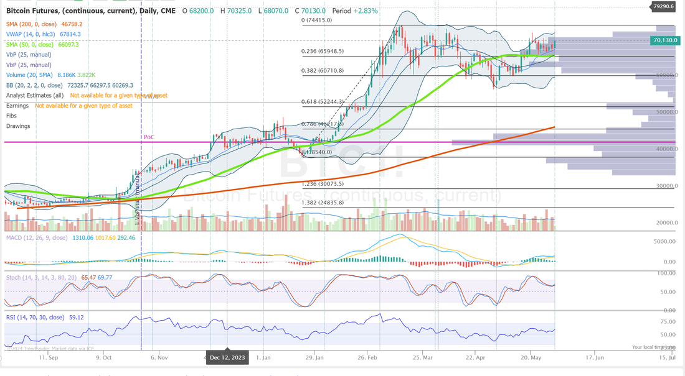Image resolution: width=685 pixels, height=376 pixels.
Task: Select the BB (20, 2, 2, 0, close) label
Action: (34, 86)
